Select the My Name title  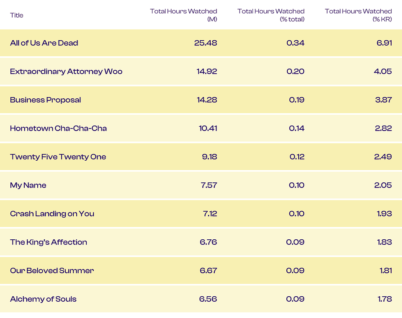pyautogui.click(x=28, y=185)
